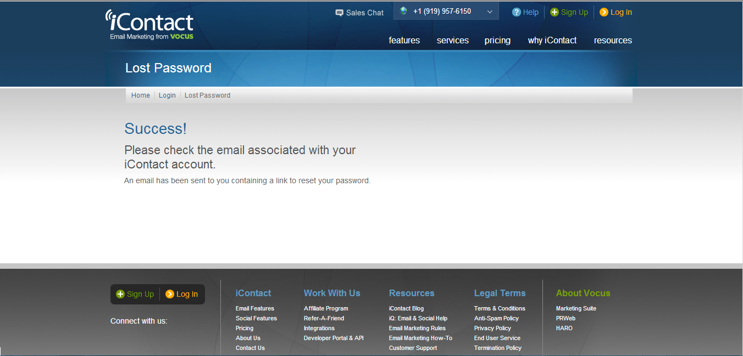Click the Sign Up plus icon in footer

pos(120,294)
